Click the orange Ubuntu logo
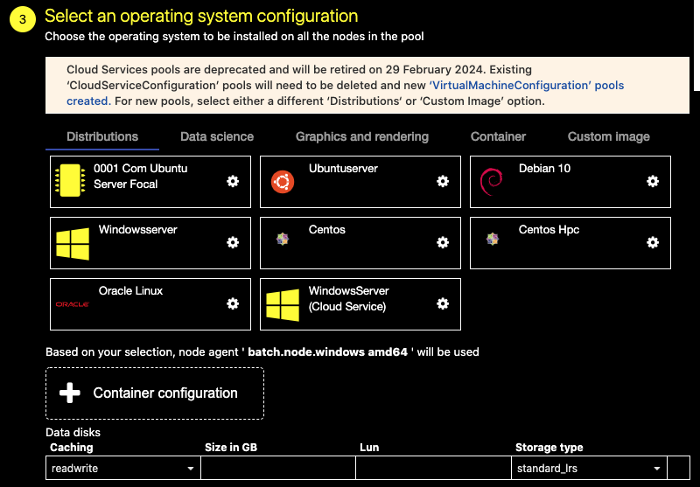 point(282,182)
